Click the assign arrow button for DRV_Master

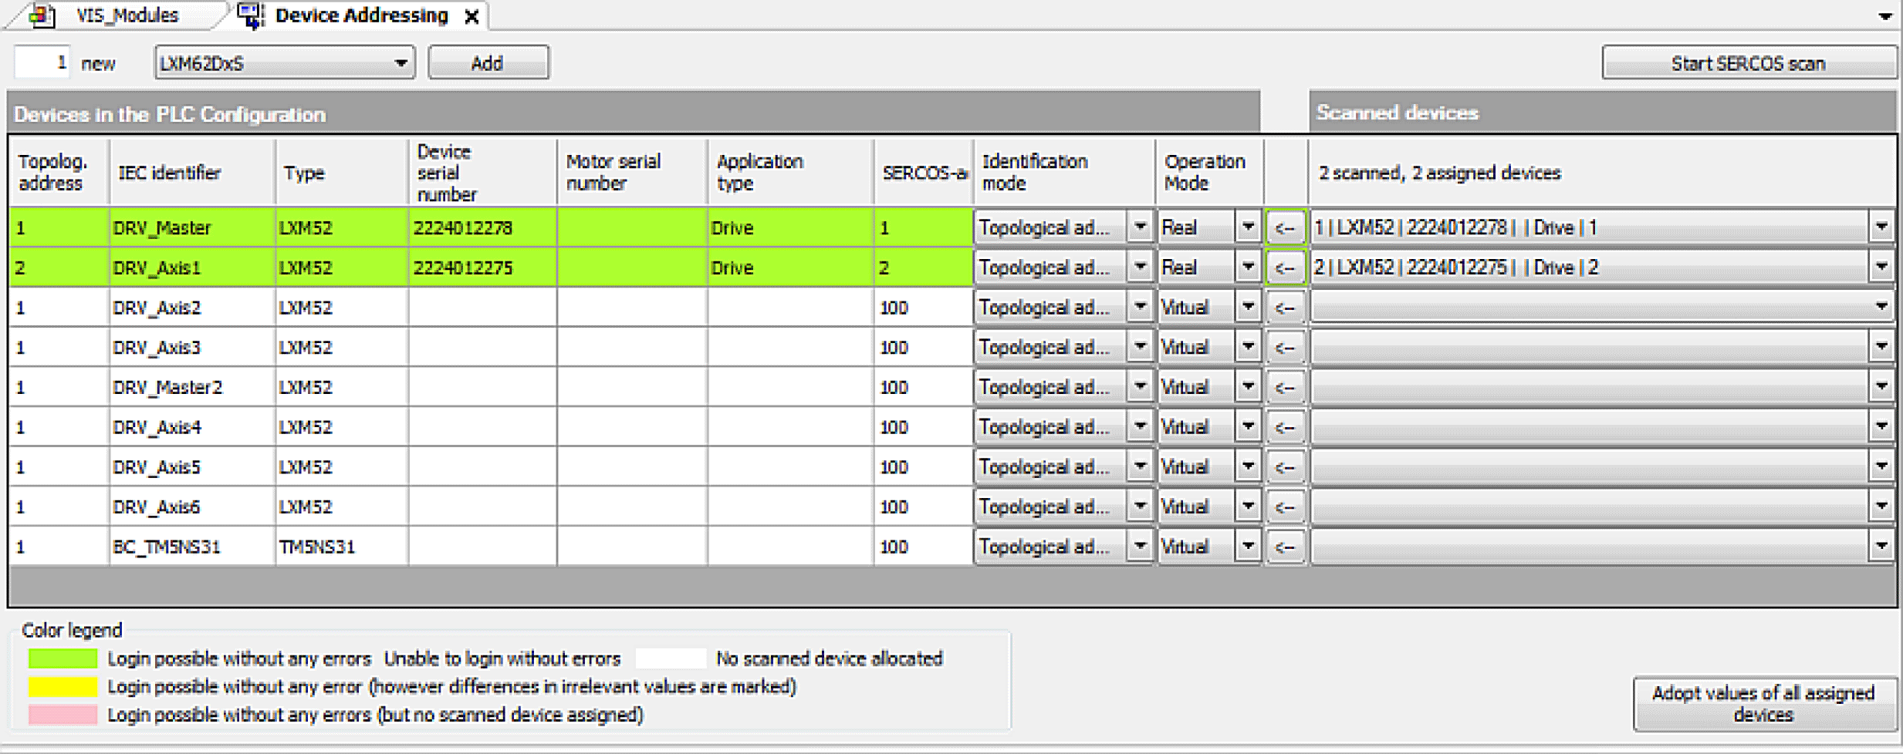tap(1285, 228)
